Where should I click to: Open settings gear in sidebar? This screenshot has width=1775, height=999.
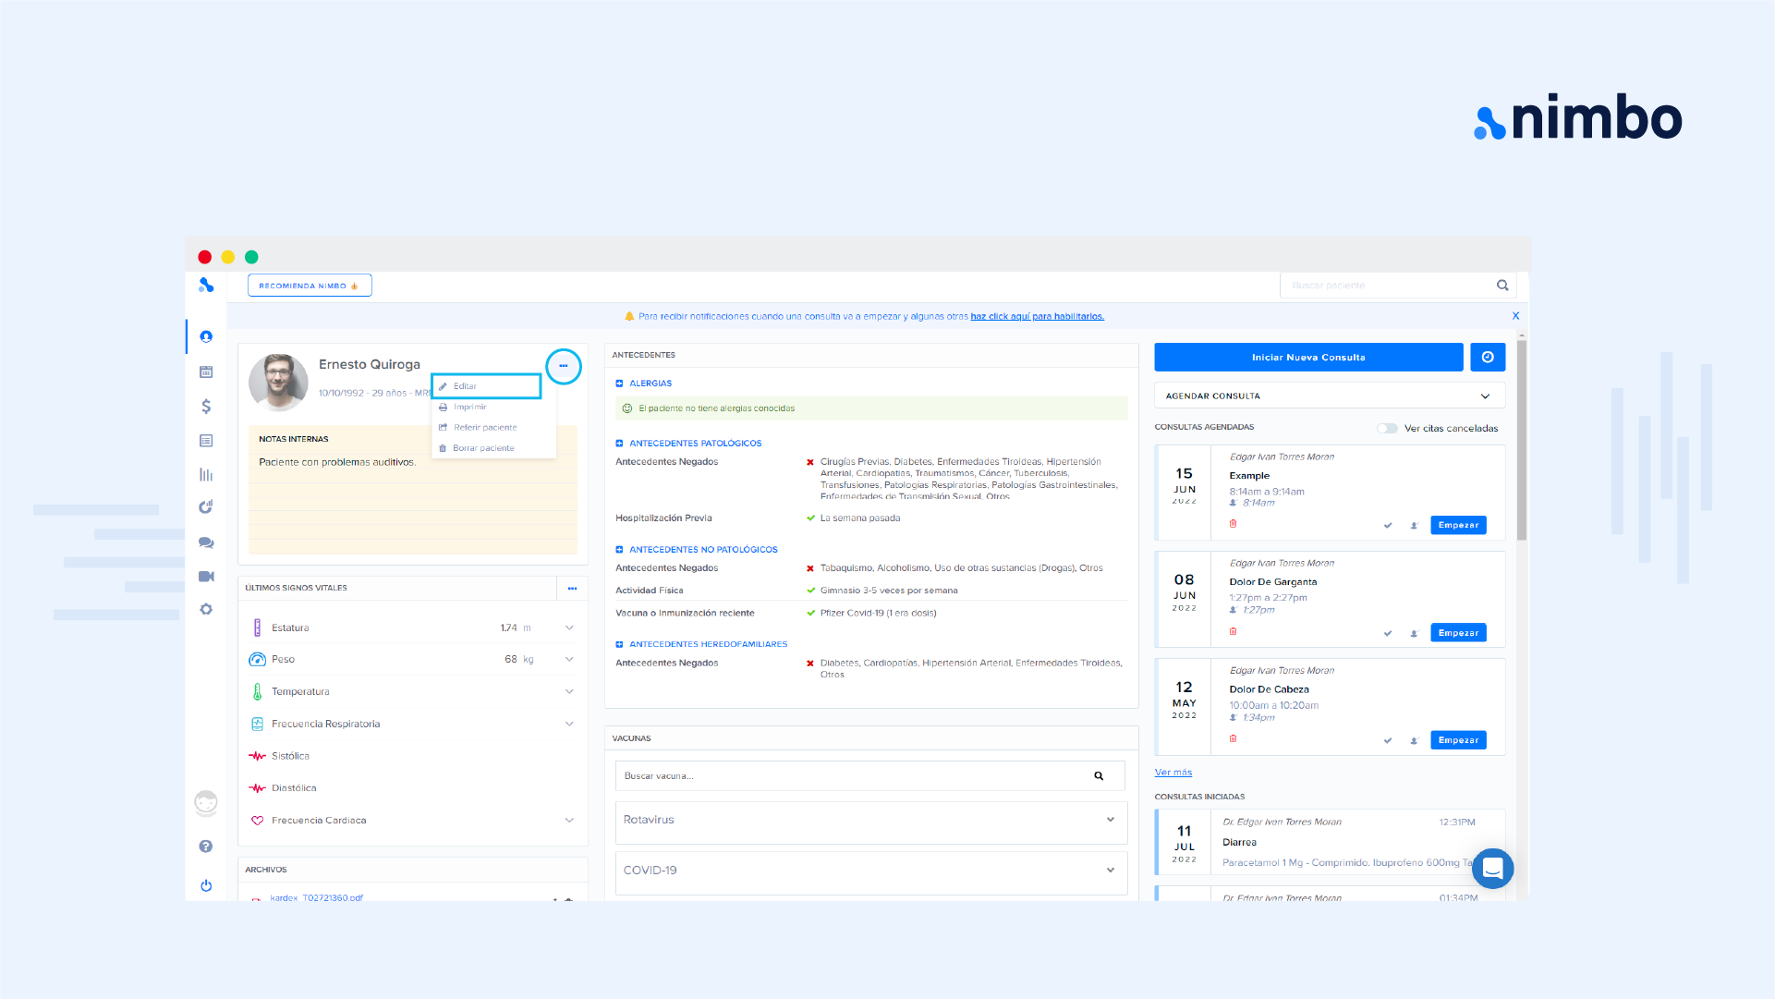coord(206,609)
